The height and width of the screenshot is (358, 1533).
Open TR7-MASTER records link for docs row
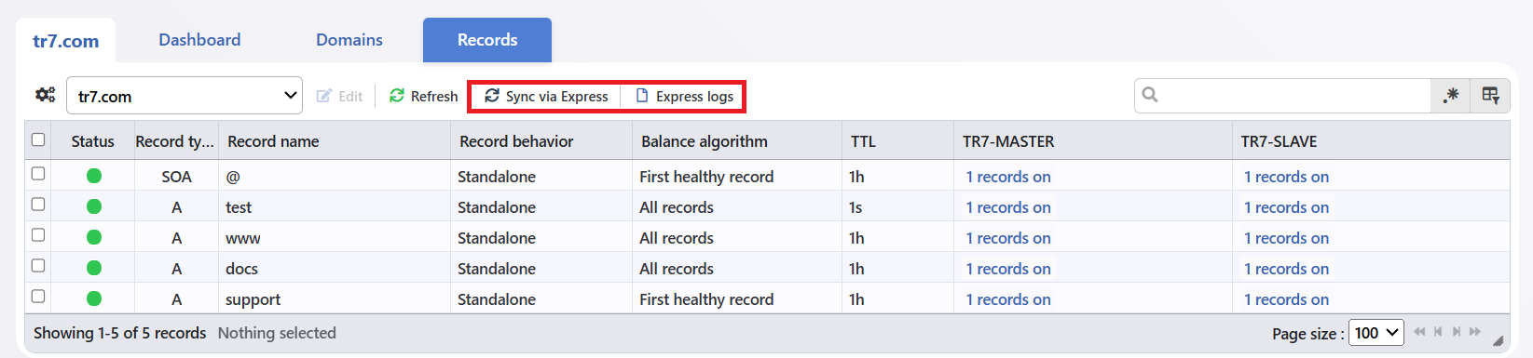point(1008,269)
